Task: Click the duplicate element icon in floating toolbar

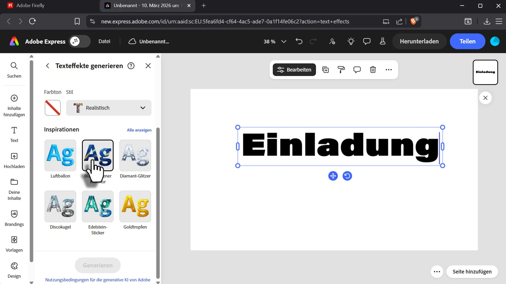Action: click(x=325, y=70)
